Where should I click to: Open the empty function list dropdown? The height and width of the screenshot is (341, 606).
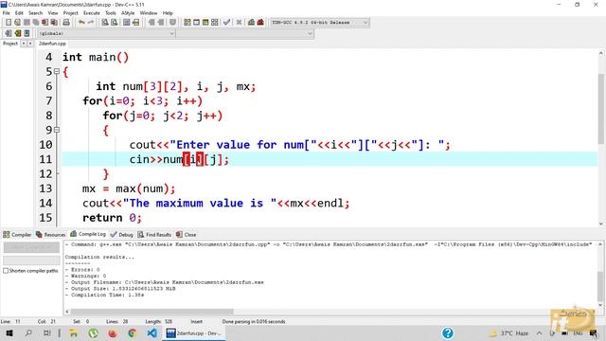pos(245,34)
